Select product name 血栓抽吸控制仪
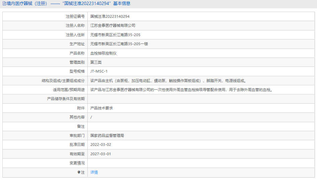The width and height of the screenshot is (317, 180). [x=103, y=53]
